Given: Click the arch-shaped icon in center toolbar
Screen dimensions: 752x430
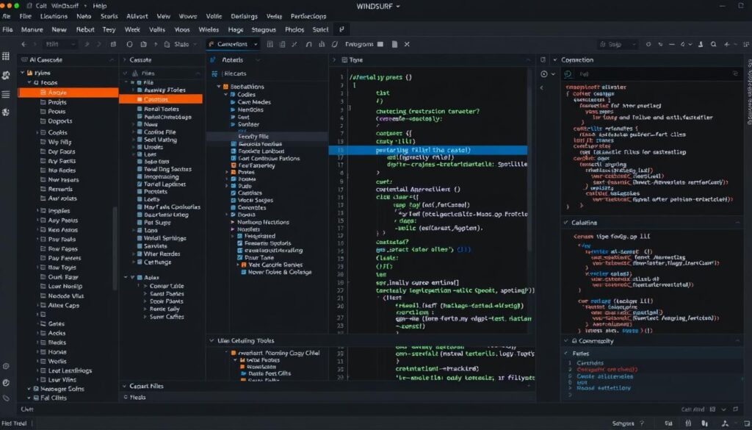Looking at the screenshot, I should pos(308,44).
